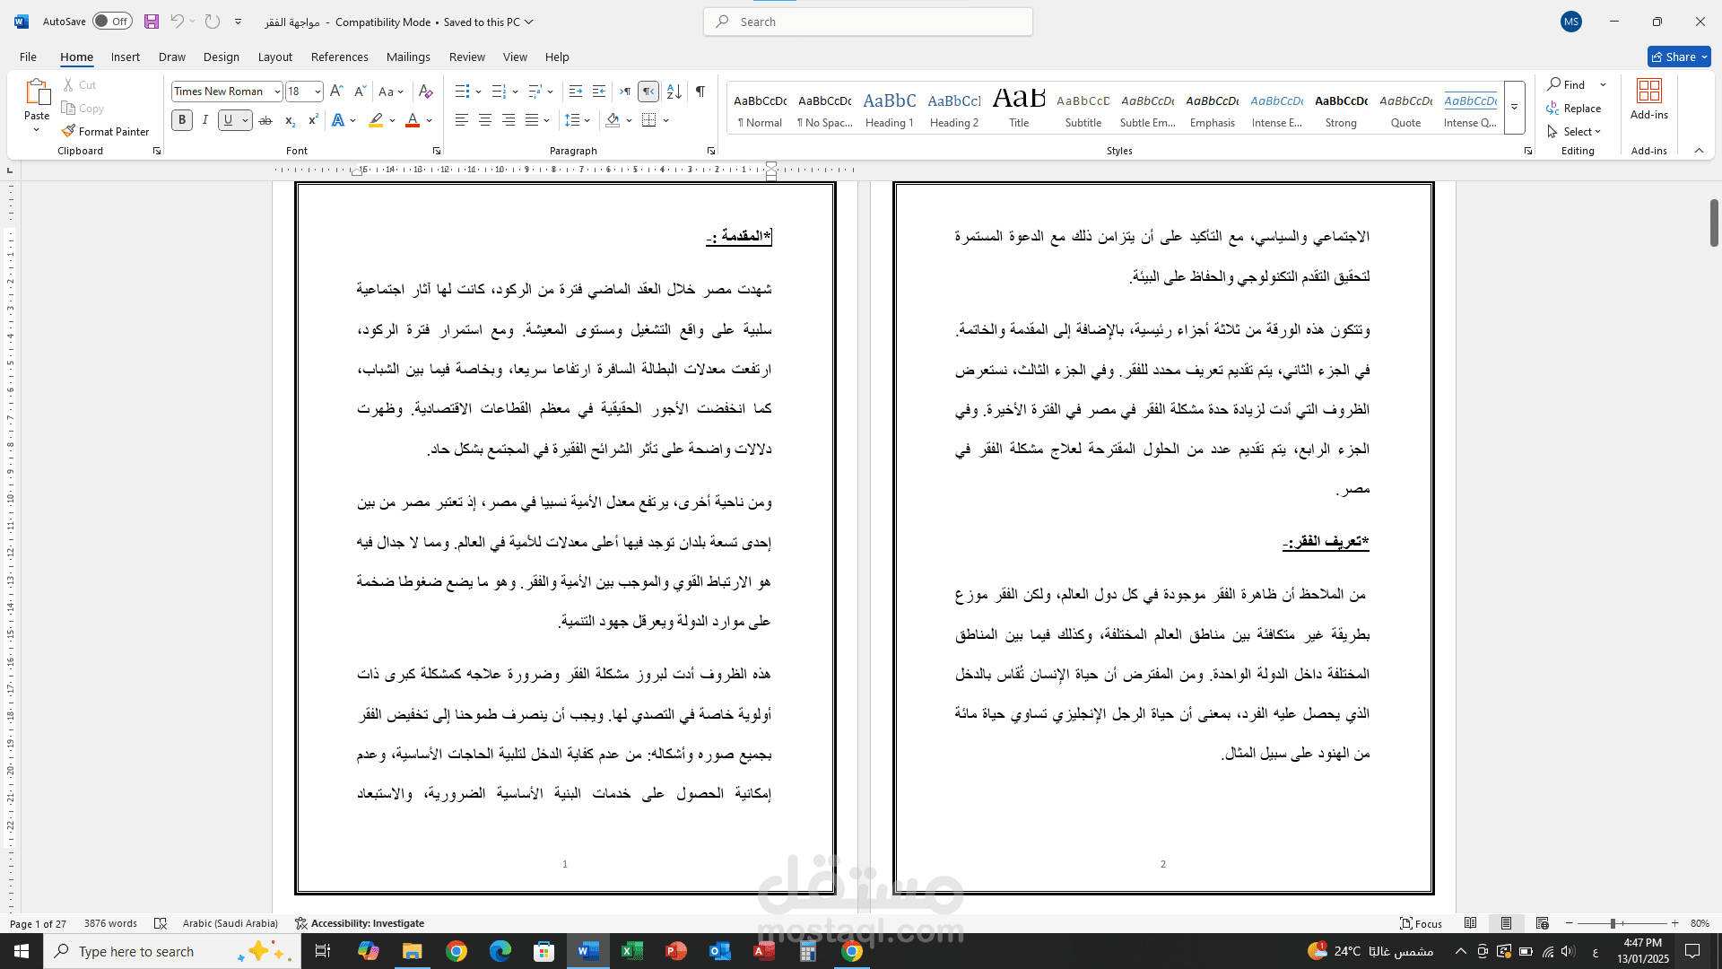The width and height of the screenshot is (1722, 969).
Task: Click the Search box in title bar
Action: (868, 22)
